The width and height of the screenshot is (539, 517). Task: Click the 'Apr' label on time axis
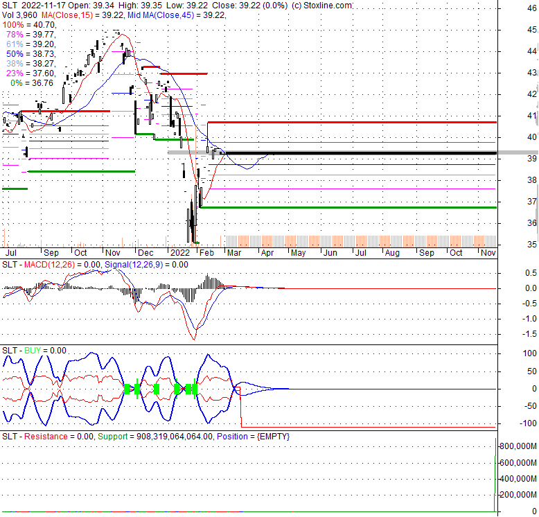267,253
